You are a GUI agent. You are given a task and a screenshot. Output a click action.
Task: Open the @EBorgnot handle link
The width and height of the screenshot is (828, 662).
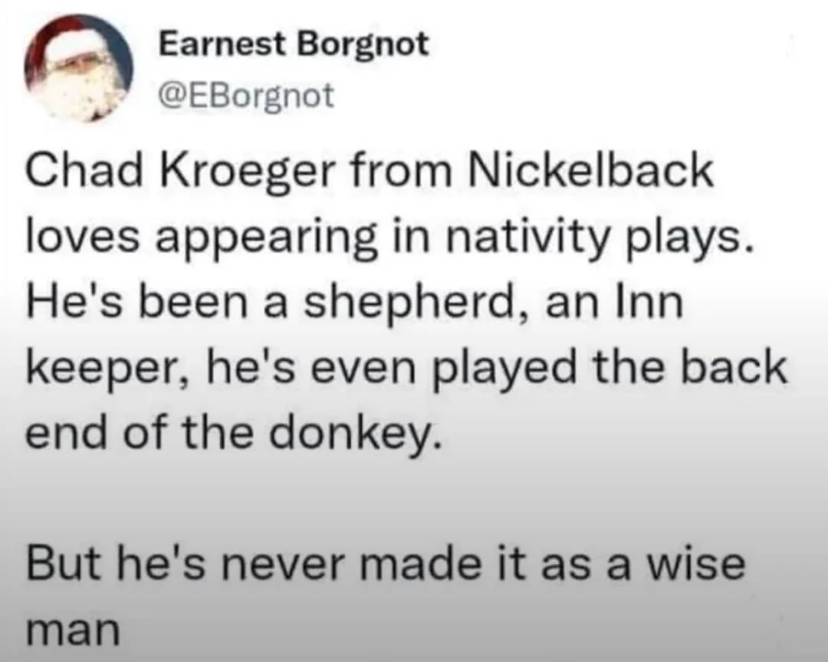click(x=246, y=95)
